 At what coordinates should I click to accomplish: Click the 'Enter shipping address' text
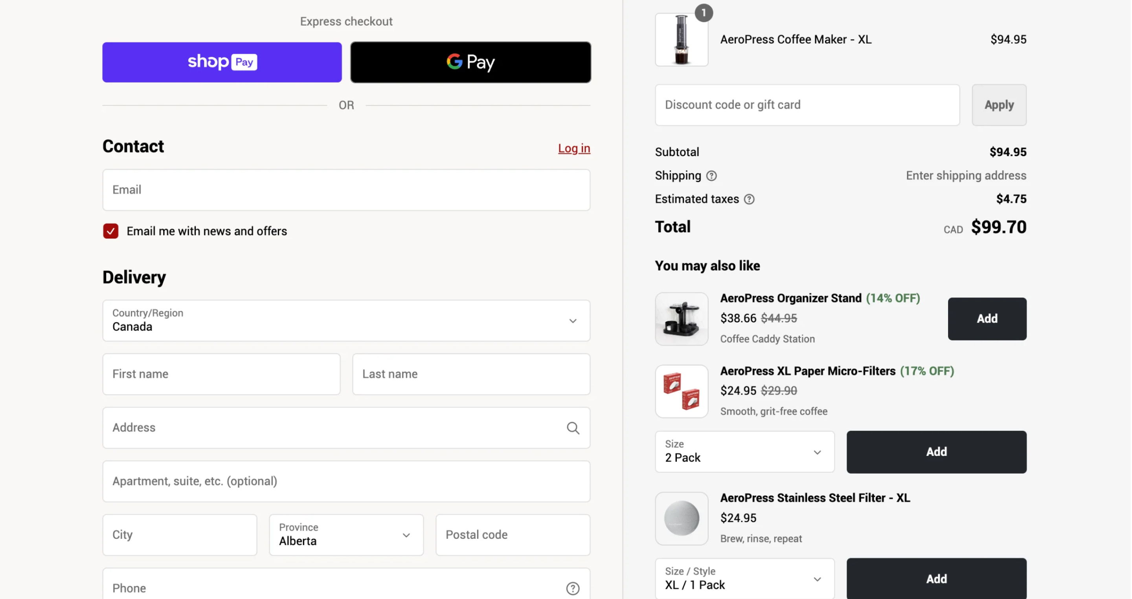pyautogui.click(x=966, y=176)
